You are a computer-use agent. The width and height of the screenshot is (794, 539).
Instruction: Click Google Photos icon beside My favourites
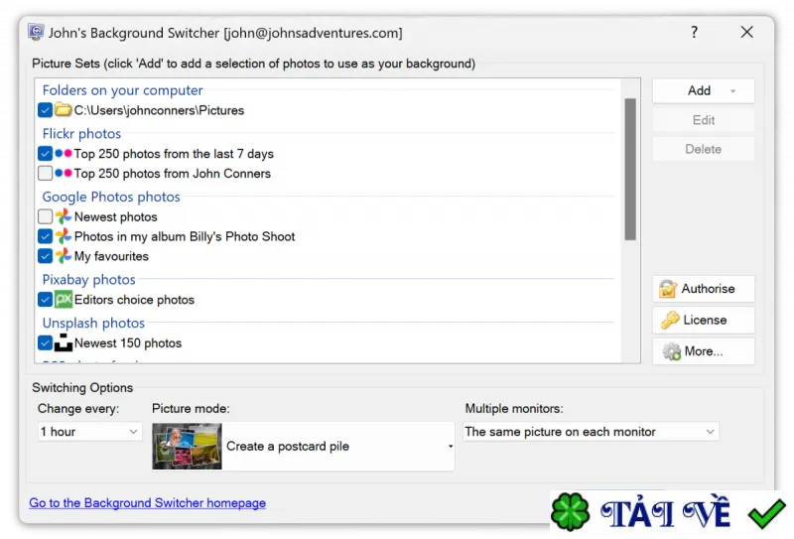coord(63,256)
